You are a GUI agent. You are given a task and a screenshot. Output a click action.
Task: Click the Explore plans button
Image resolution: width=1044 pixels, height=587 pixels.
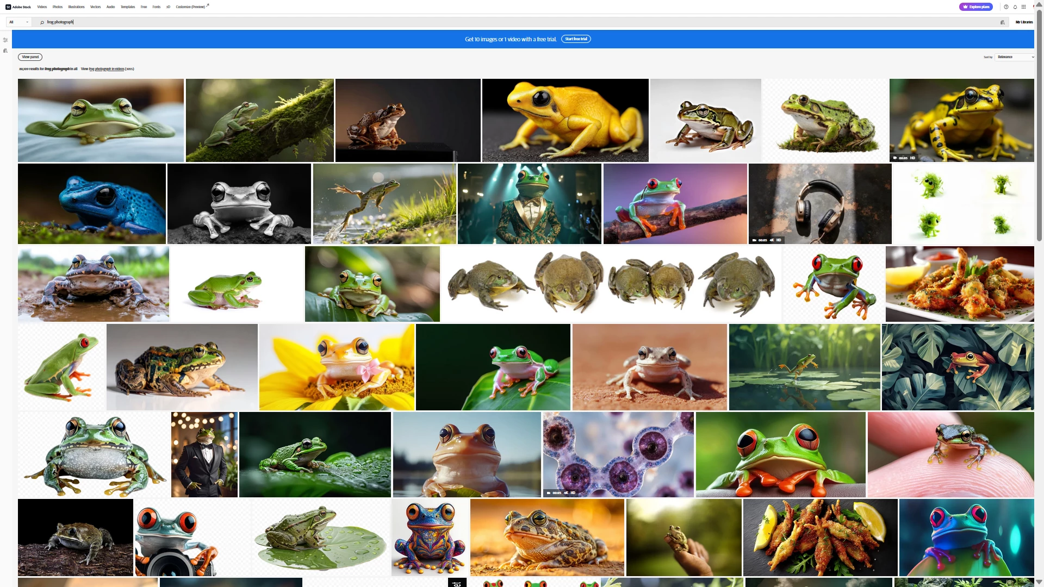[x=976, y=7]
